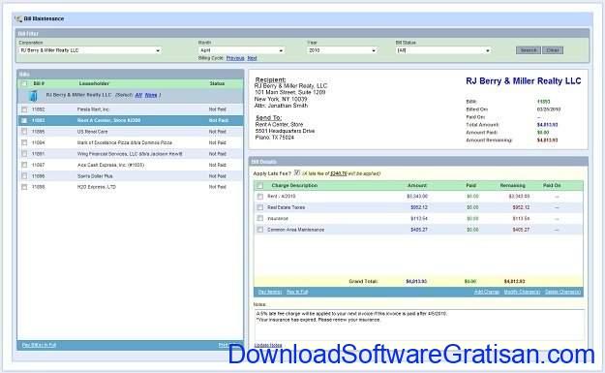Select all charges with header checkbox

(259, 186)
